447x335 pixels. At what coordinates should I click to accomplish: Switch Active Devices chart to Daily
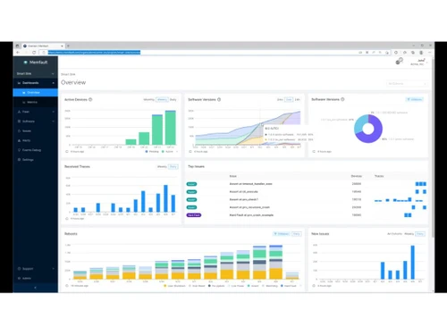pyautogui.click(x=173, y=99)
